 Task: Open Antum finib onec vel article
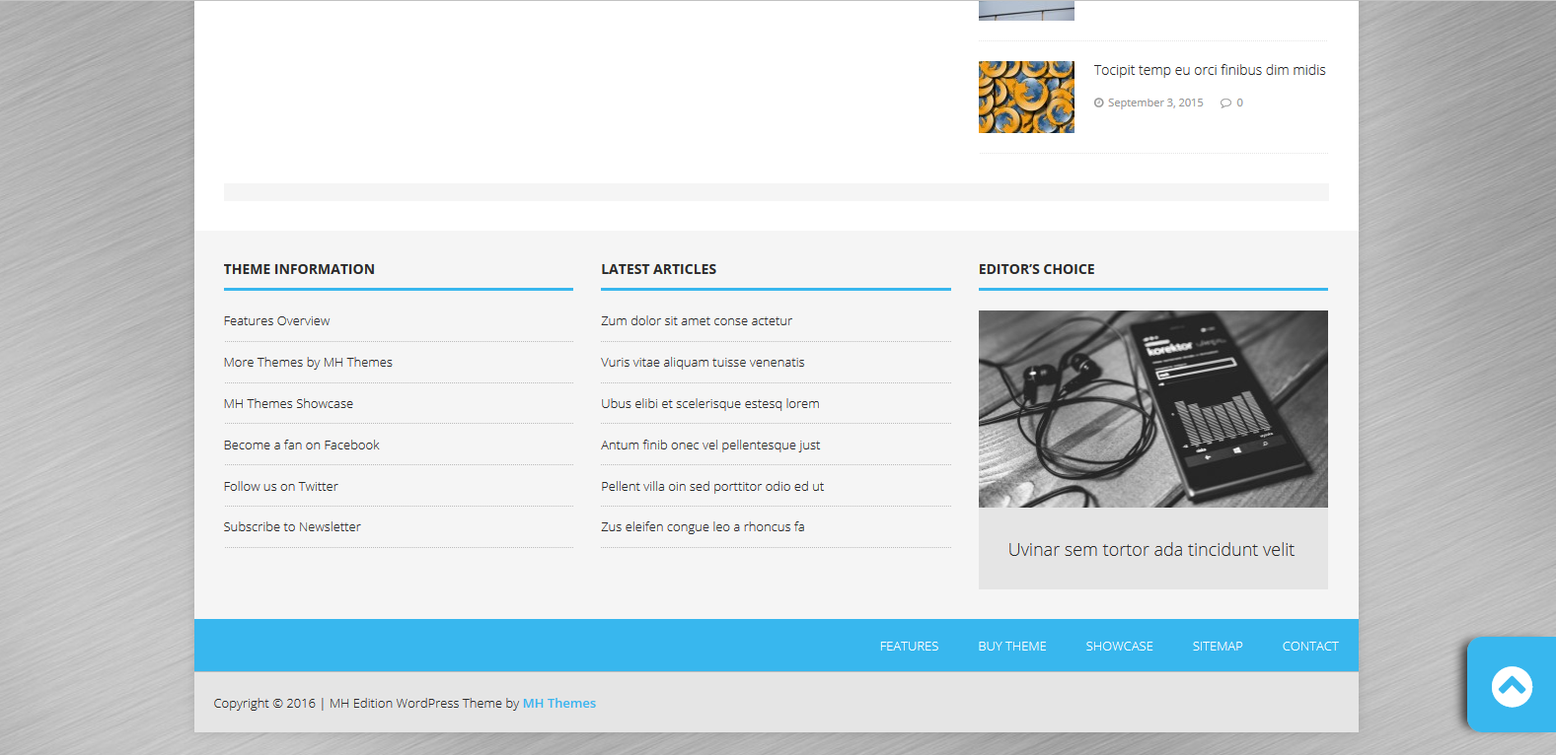pyautogui.click(x=710, y=446)
